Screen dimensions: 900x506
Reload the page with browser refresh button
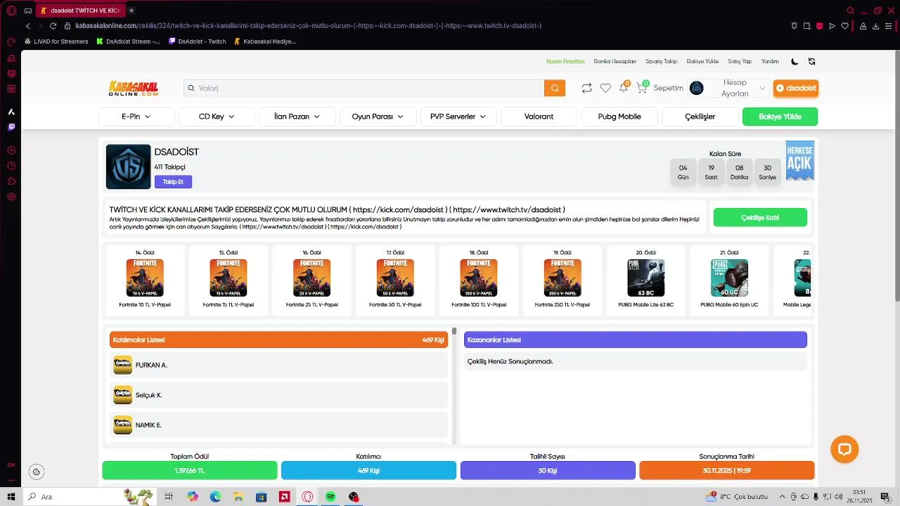(53, 26)
